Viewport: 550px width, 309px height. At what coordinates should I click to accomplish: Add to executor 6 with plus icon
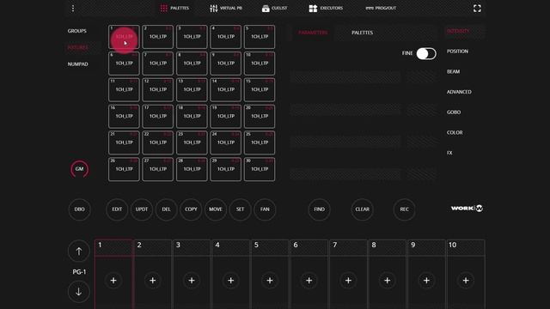click(309, 281)
